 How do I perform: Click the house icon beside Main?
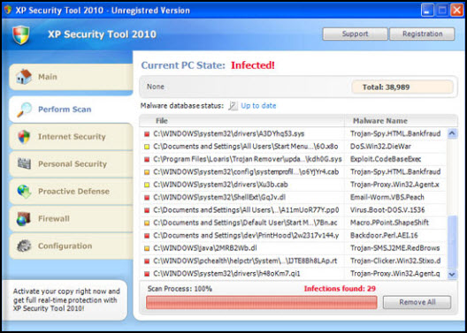[x=24, y=77]
